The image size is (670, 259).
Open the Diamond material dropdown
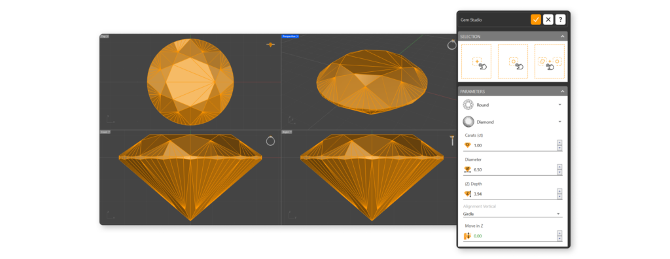pos(512,122)
